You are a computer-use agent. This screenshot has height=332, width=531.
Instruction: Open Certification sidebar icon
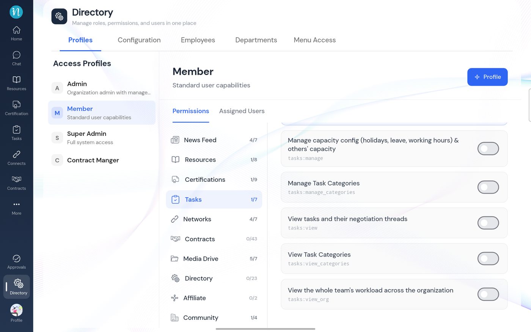pos(16,108)
